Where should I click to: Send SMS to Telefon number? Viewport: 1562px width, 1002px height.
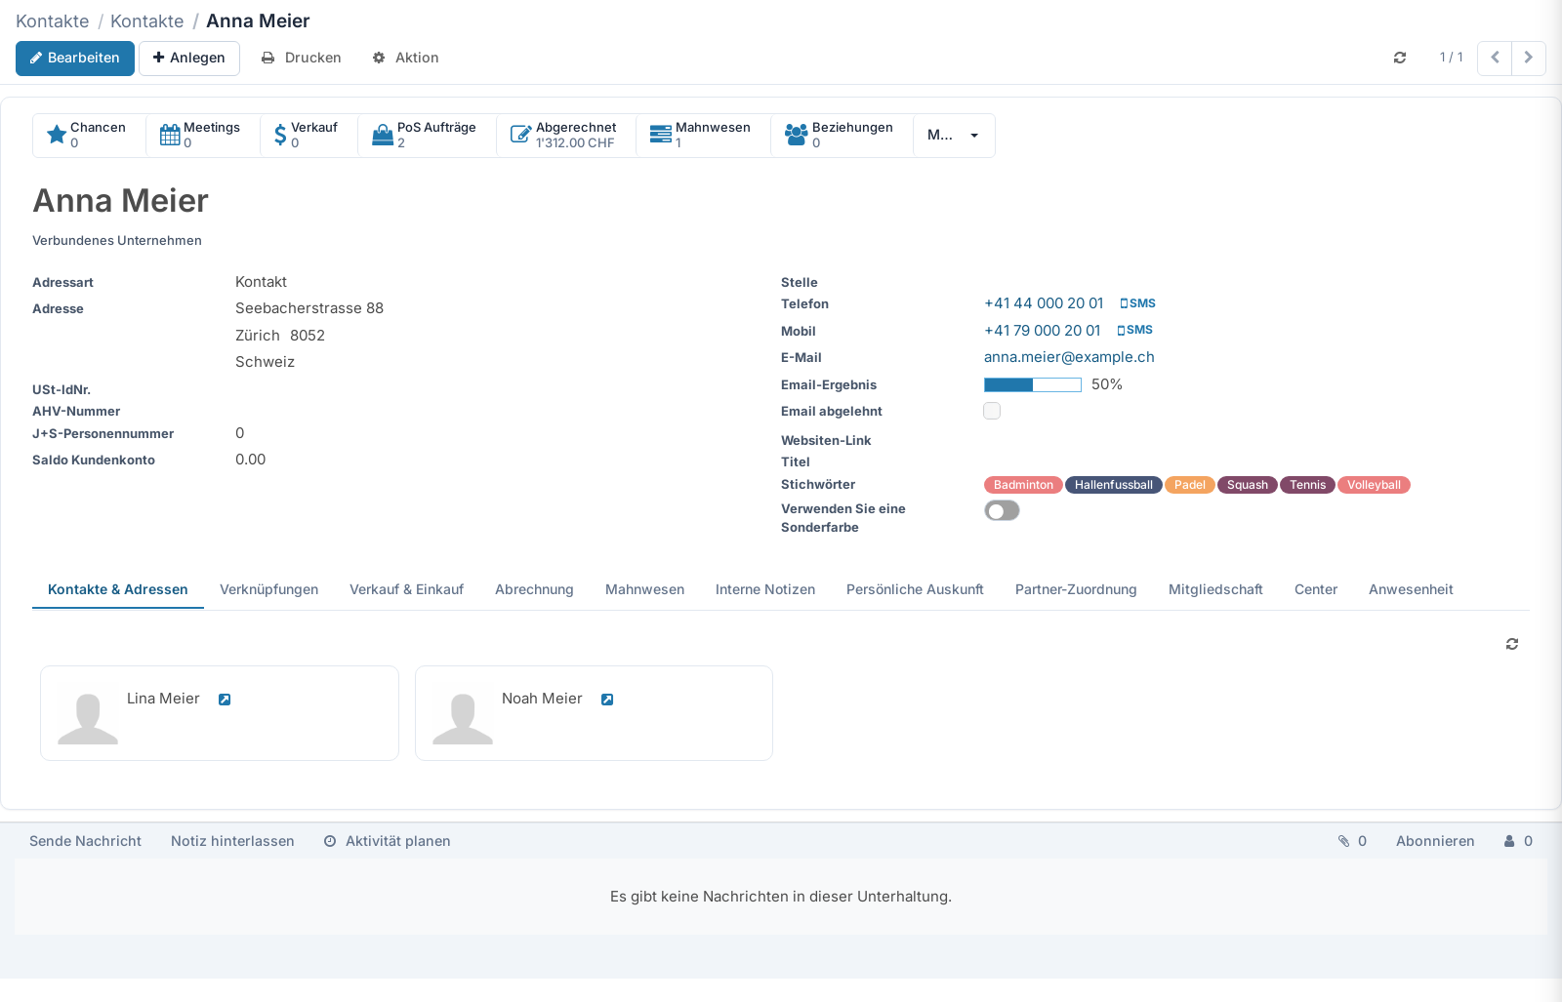pyautogui.click(x=1138, y=303)
